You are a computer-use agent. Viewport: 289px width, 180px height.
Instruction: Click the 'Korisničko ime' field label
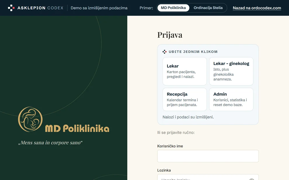click(170, 146)
